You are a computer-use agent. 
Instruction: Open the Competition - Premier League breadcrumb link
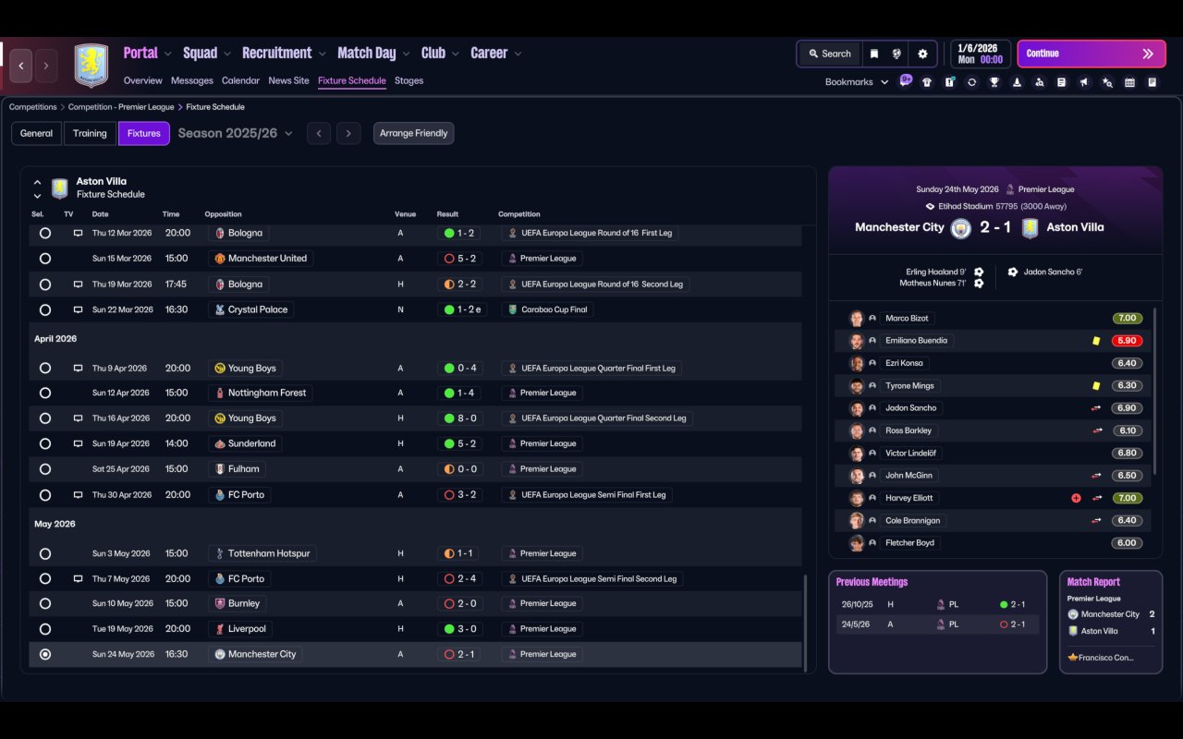click(120, 107)
